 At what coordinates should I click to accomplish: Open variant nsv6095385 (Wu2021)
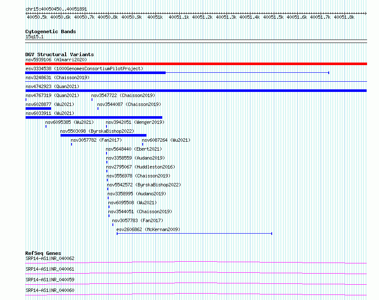coord(69,122)
